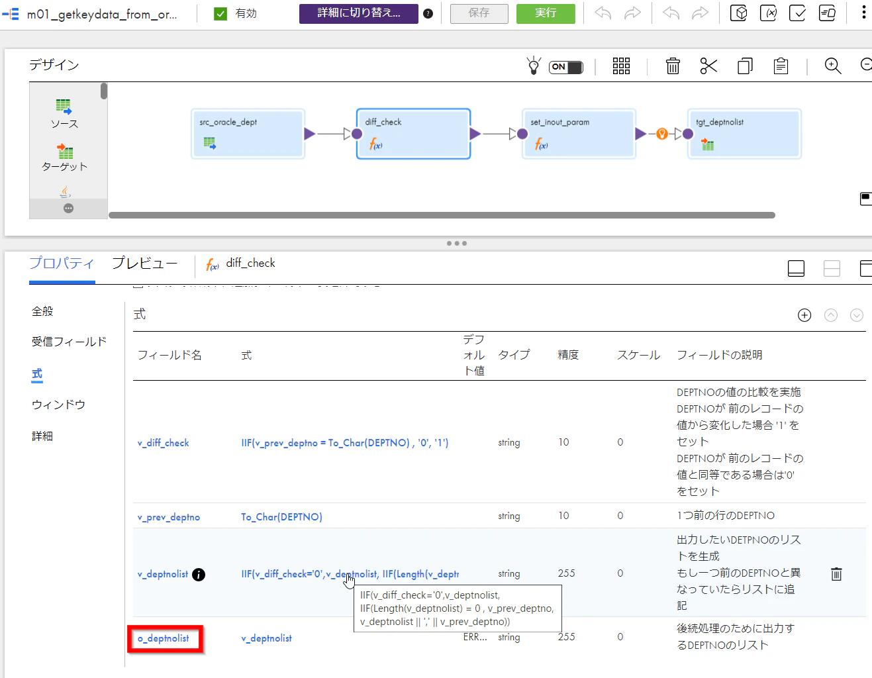
Task: Click the panel splitter three dots
Action: pos(457,244)
